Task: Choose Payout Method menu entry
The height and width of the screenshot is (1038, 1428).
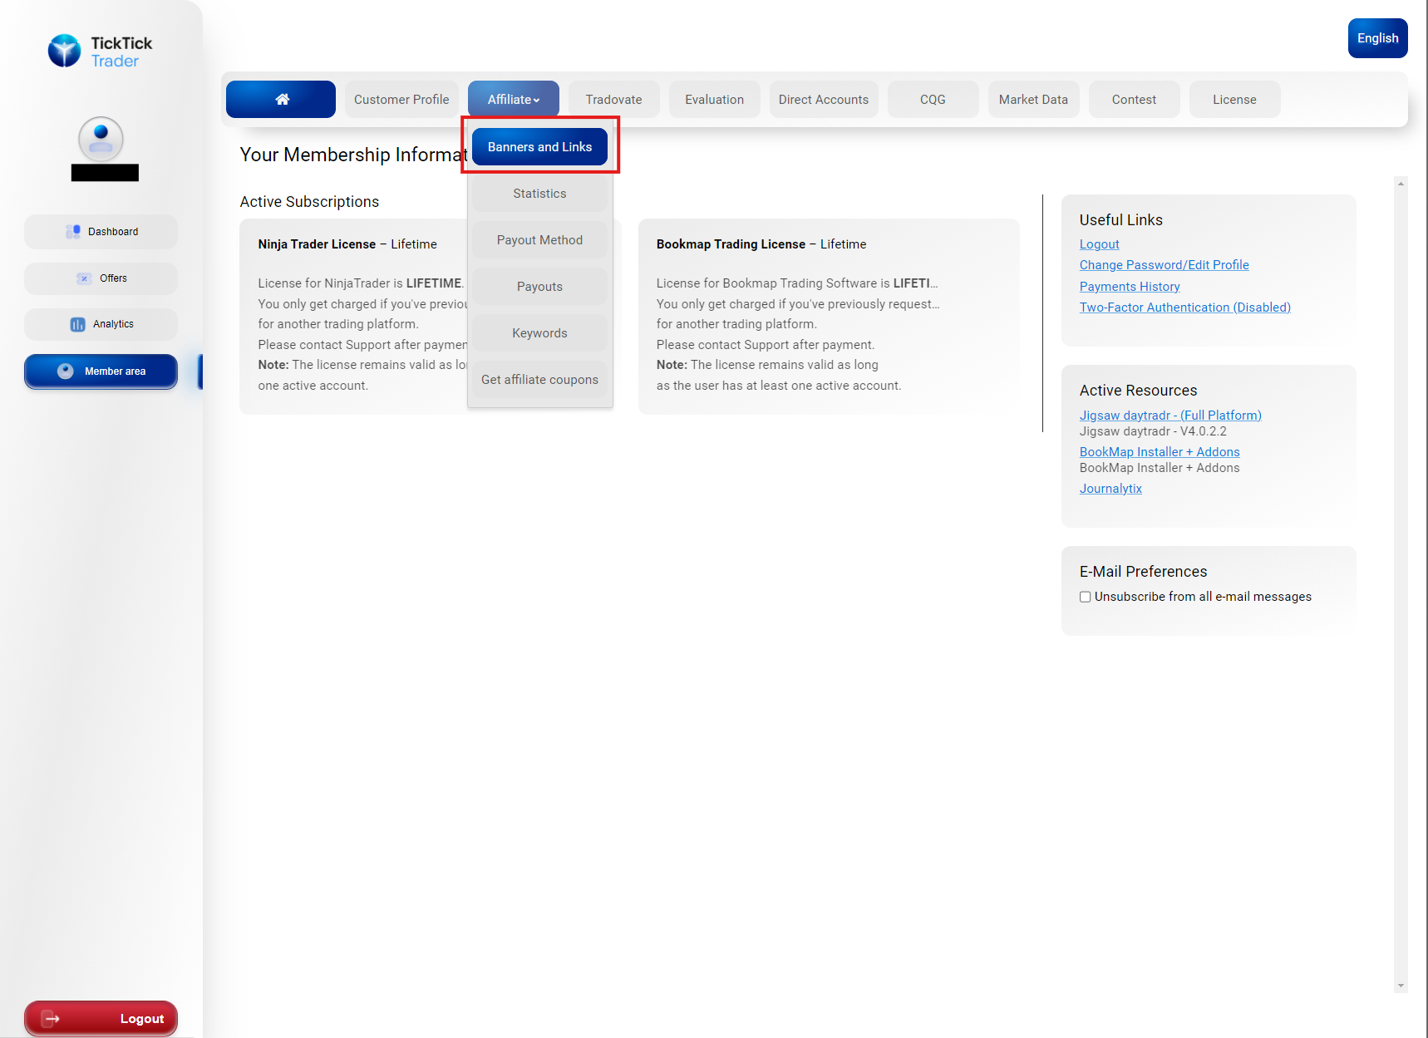Action: coord(539,240)
